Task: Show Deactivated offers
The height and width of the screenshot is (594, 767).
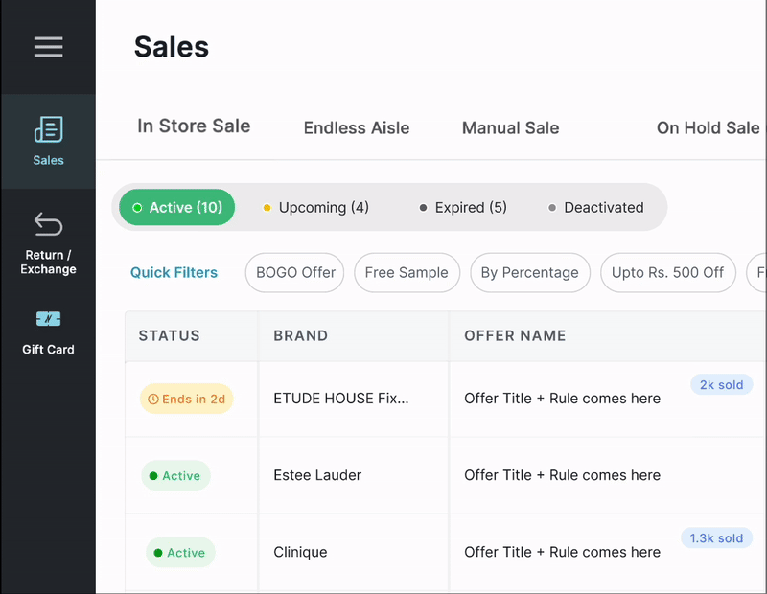Action: [x=594, y=208]
